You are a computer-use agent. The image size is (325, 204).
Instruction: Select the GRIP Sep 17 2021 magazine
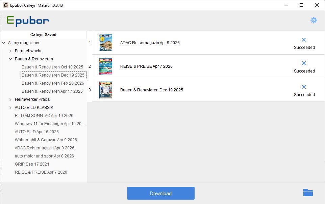[x=31, y=164]
